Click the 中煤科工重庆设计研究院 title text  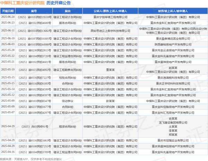coord(22,3)
